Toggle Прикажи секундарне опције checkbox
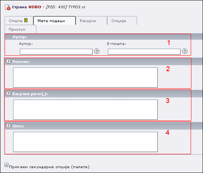The width and height of the screenshot is (203, 173). coord(6,165)
